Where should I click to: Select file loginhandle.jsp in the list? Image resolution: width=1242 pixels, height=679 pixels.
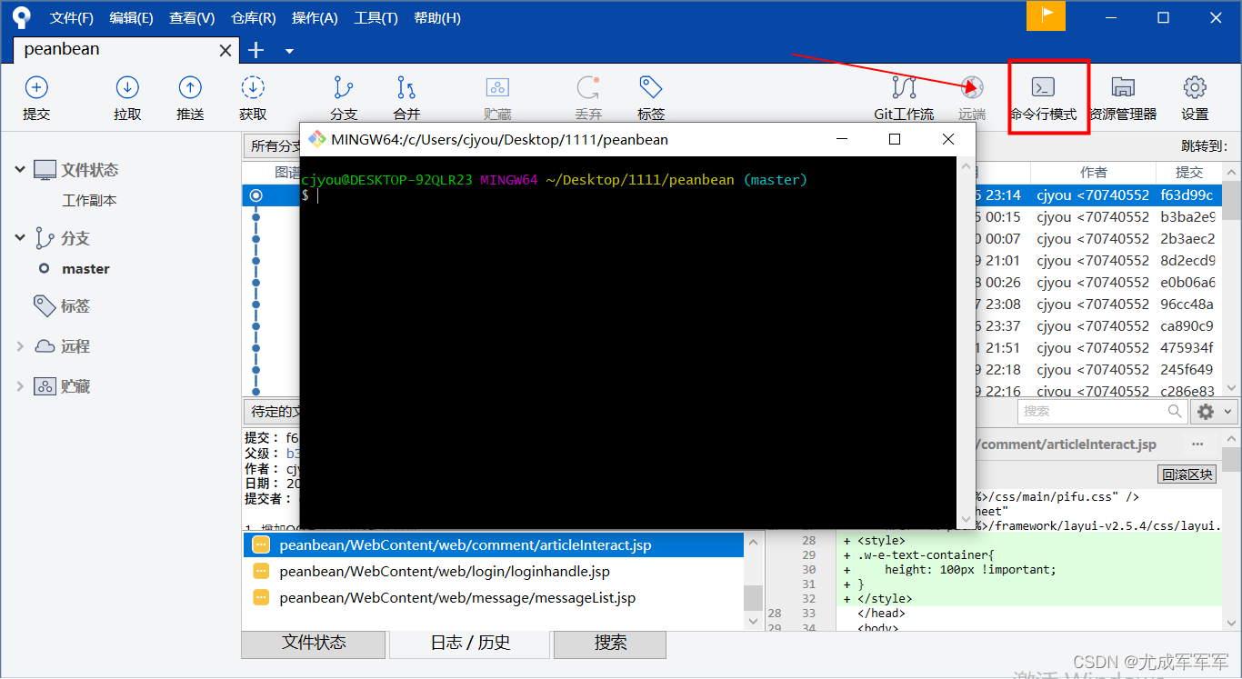click(492, 572)
